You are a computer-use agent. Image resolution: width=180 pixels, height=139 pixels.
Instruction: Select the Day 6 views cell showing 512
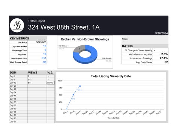tap(37, 79)
